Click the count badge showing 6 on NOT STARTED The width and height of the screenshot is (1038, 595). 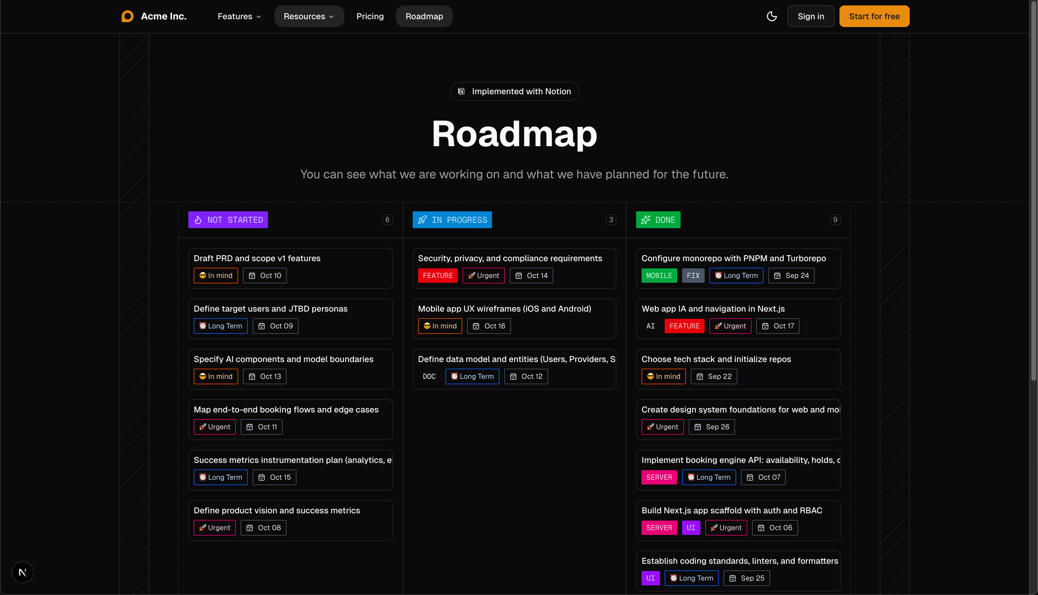click(x=387, y=220)
